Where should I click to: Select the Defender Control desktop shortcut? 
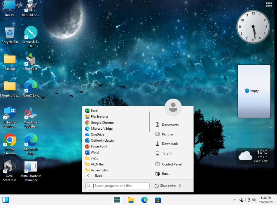click(x=10, y=117)
